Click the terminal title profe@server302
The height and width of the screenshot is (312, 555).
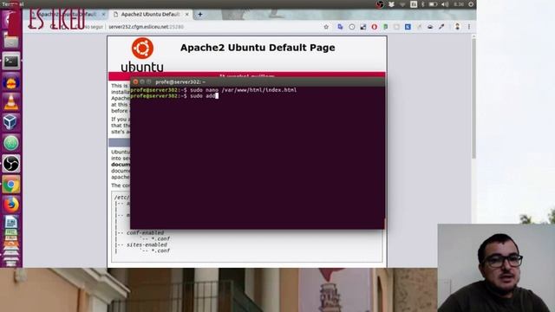pyautogui.click(x=180, y=82)
